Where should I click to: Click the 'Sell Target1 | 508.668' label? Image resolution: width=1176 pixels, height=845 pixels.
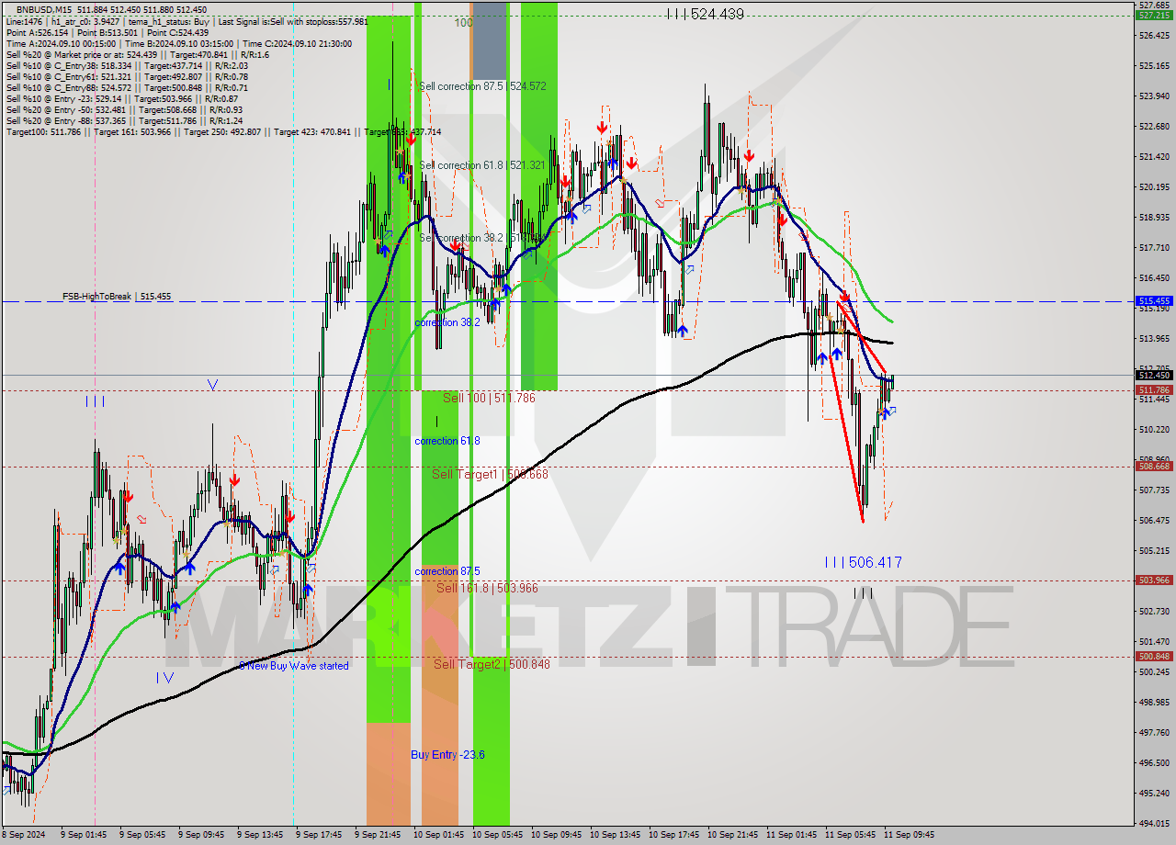pyautogui.click(x=490, y=474)
